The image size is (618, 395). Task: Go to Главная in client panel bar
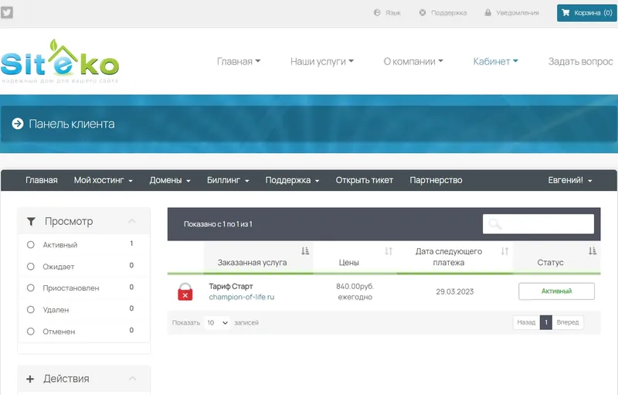[x=42, y=180]
